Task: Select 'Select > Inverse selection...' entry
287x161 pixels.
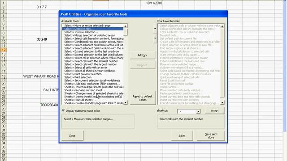Action: coord(93,32)
